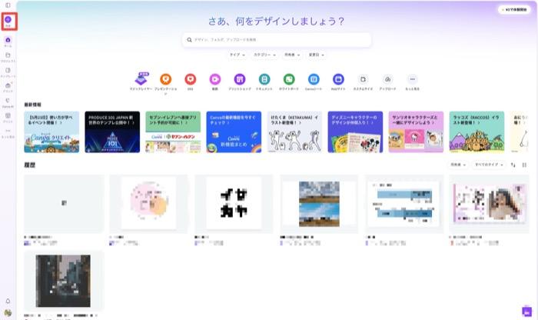Expand the 所有者 filter under the search bar
Screen dimensions: 538x320
(x=292, y=55)
